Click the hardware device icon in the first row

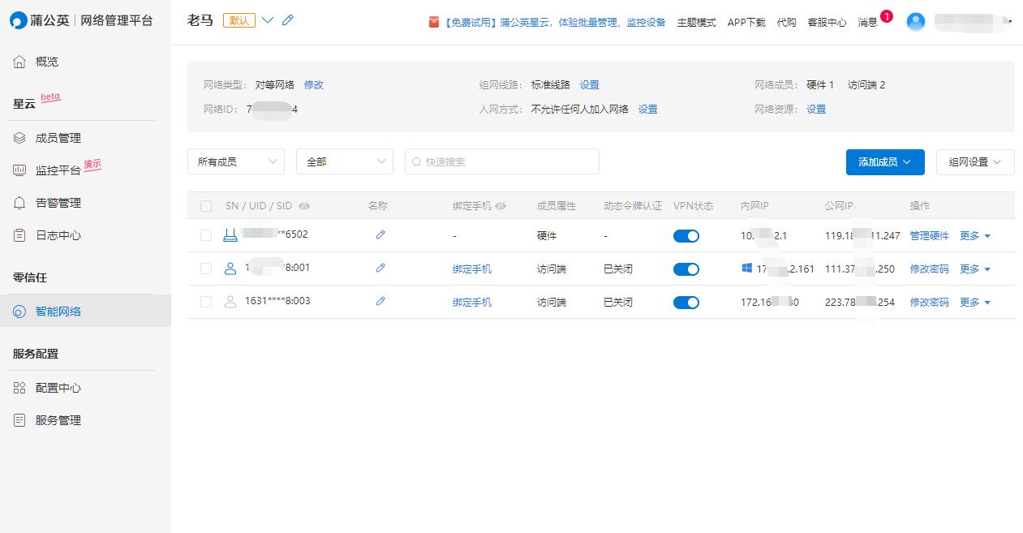(x=230, y=234)
